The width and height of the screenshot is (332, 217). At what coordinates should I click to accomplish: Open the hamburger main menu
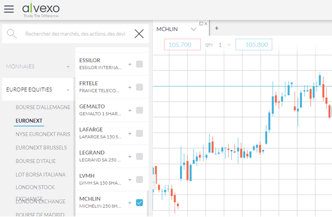pyautogui.click(x=9, y=9)
